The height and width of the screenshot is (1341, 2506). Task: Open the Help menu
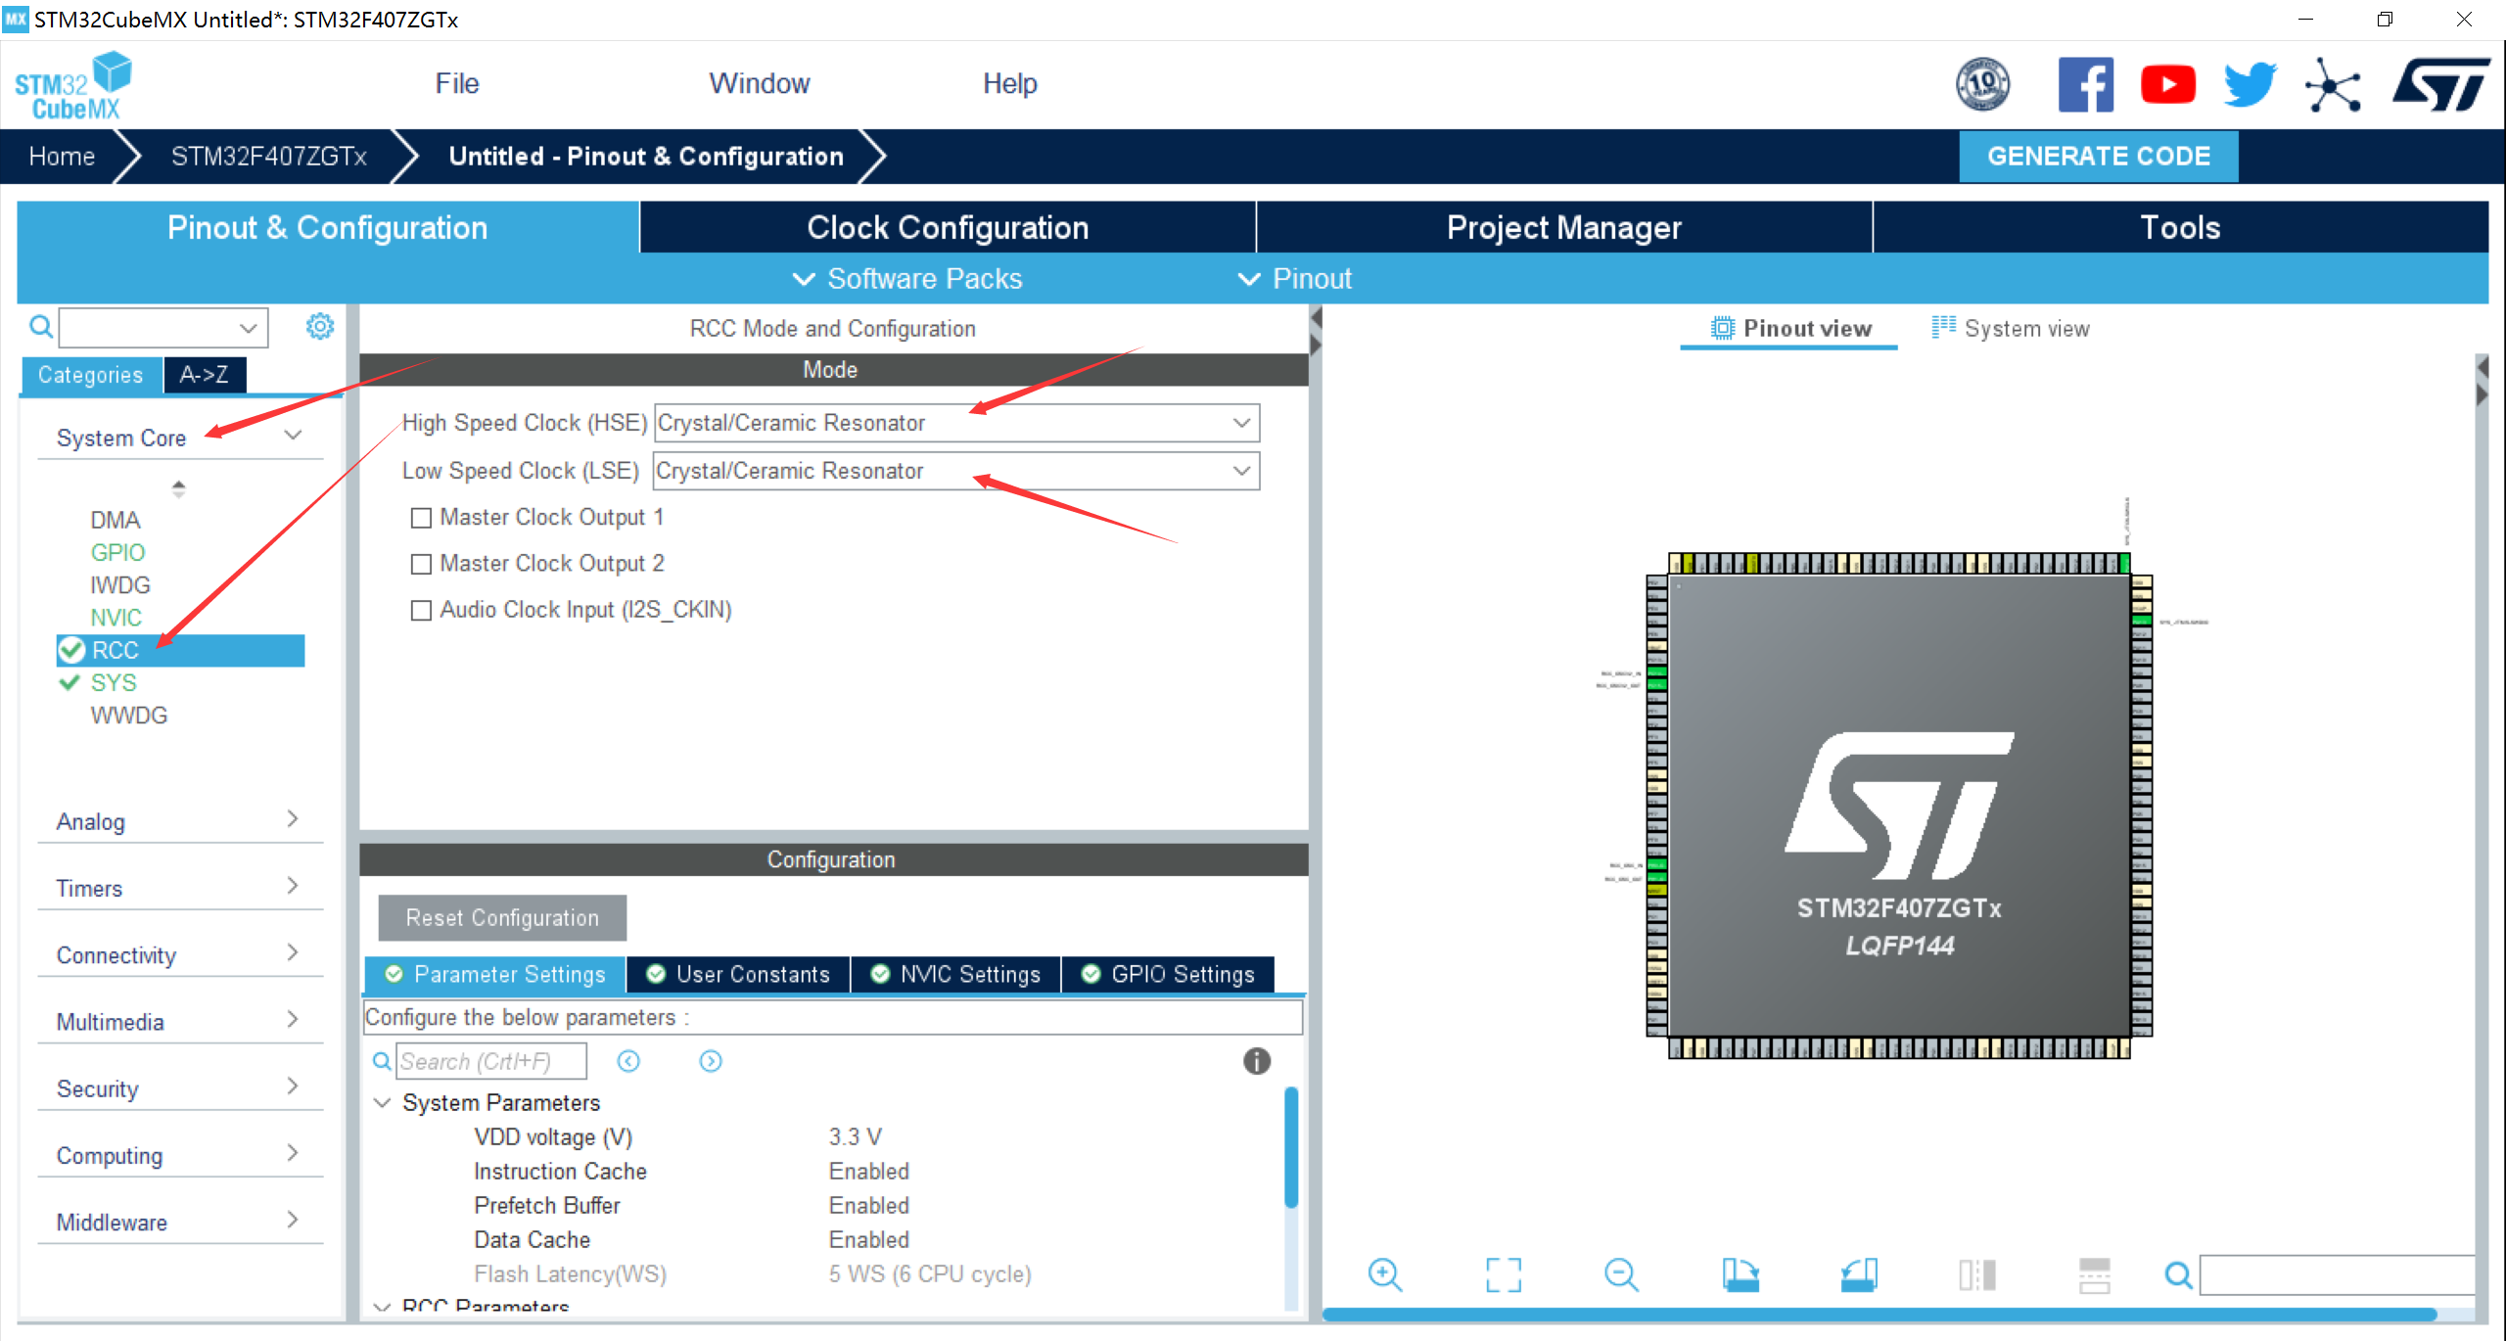pyautogui.click(x=1009, y=83)
